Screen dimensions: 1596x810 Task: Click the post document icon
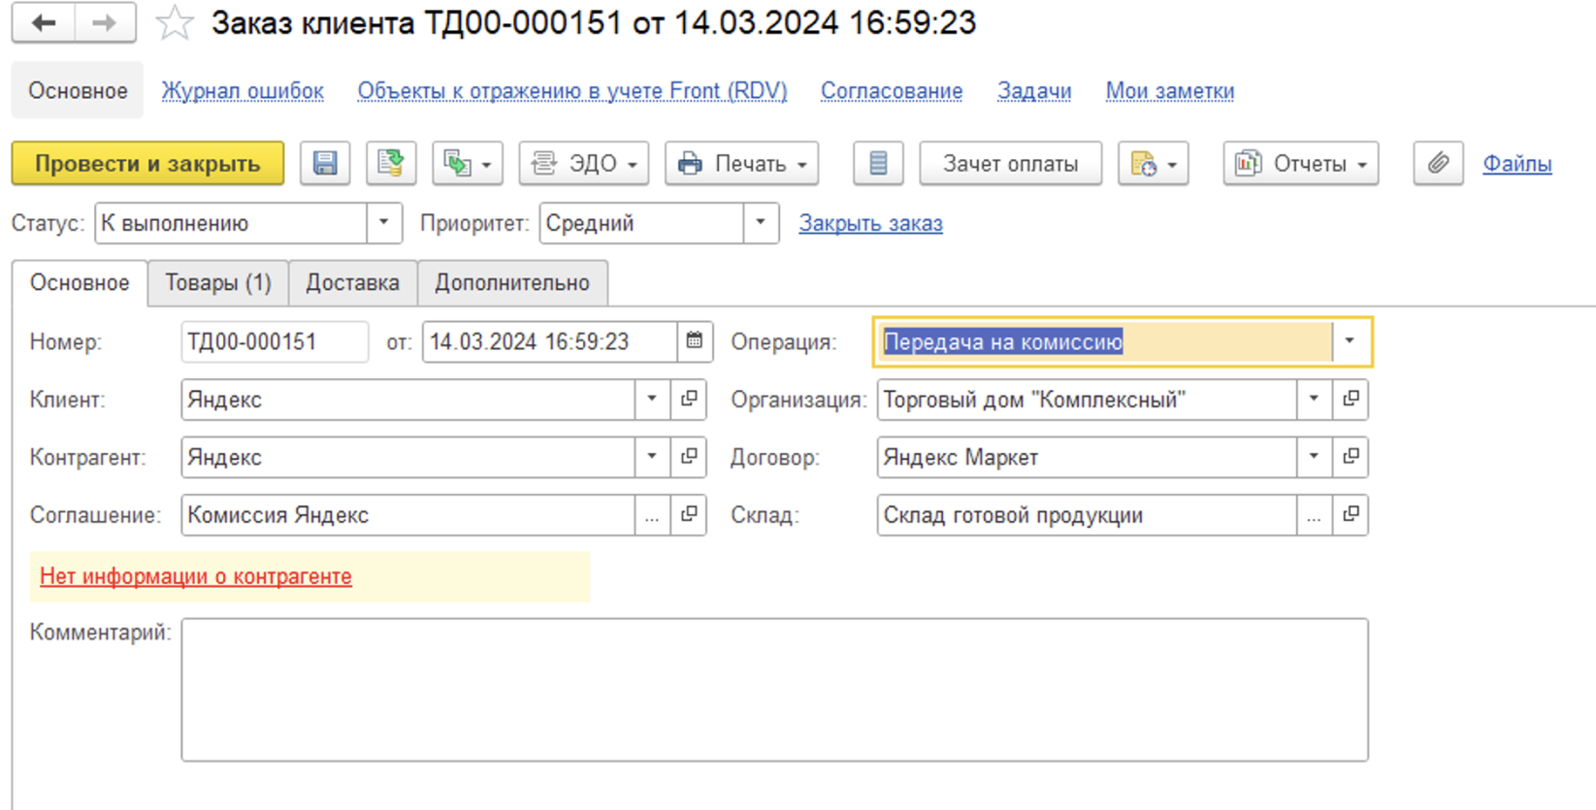click(x=391, y=164)
